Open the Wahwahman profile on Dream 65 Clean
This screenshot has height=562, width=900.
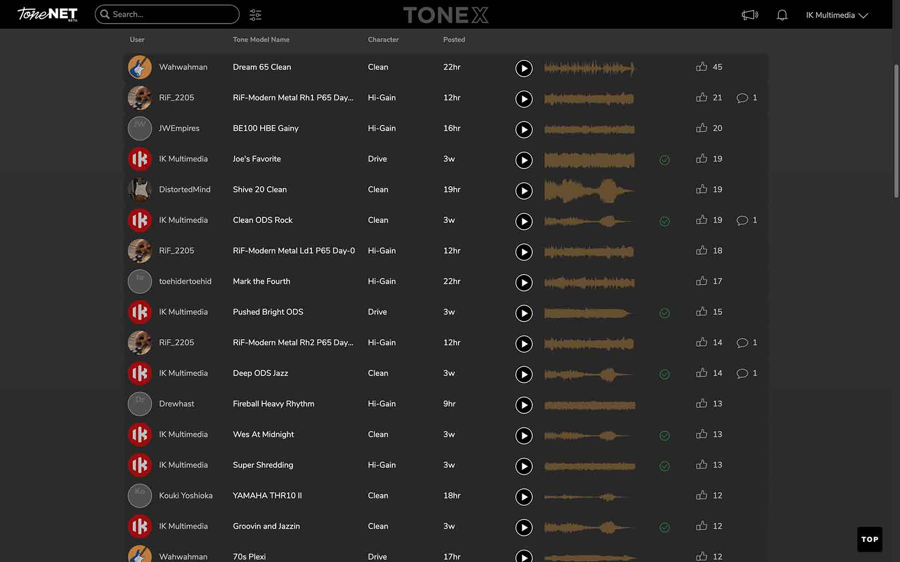(183, 67)
